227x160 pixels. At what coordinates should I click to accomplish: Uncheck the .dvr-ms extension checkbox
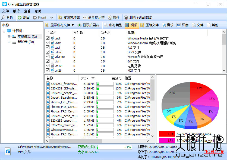coord(48,56)
